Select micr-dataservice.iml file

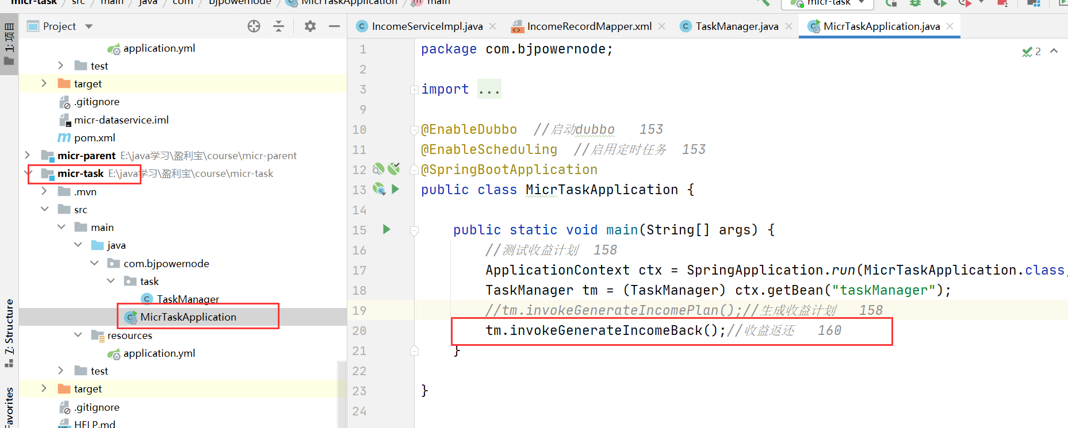[x=114, y=119]
